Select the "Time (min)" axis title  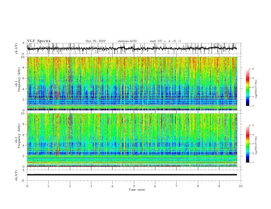tap(137, 190)
